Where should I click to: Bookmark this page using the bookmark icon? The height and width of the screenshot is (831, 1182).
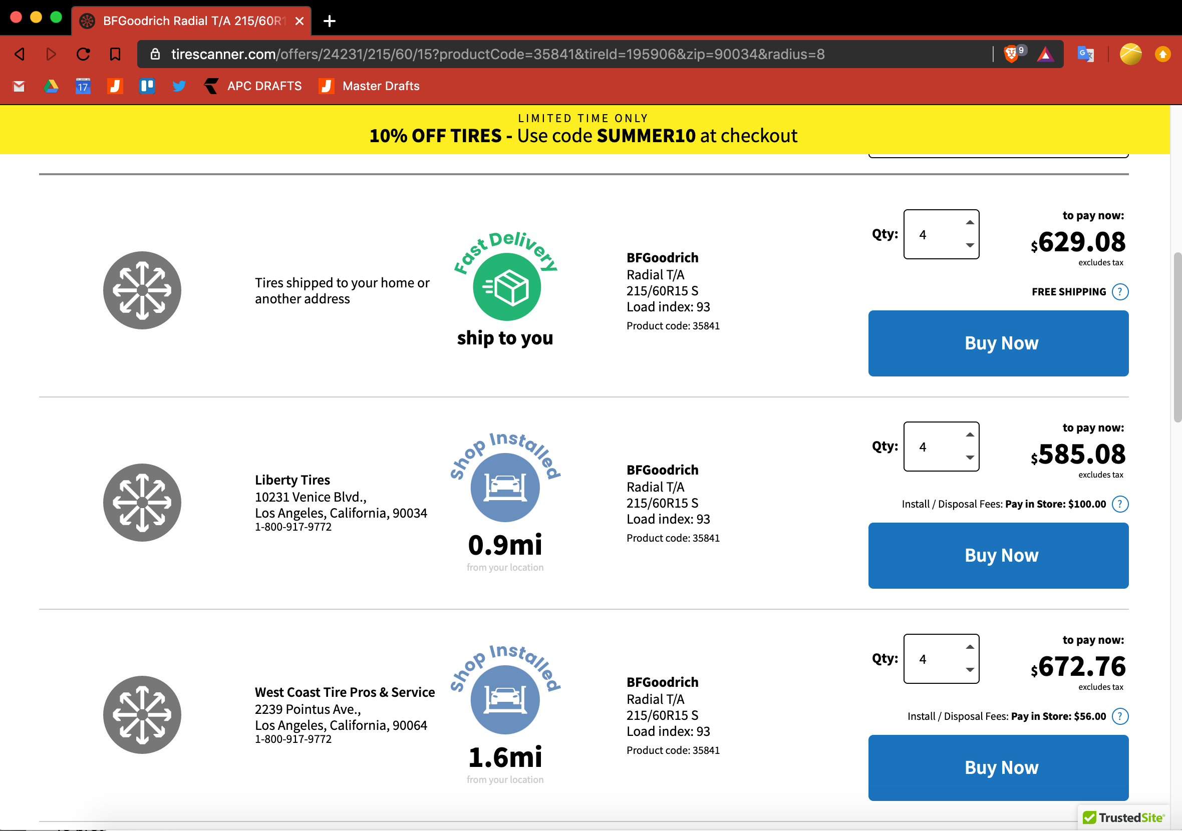click(x=115, y=54)
